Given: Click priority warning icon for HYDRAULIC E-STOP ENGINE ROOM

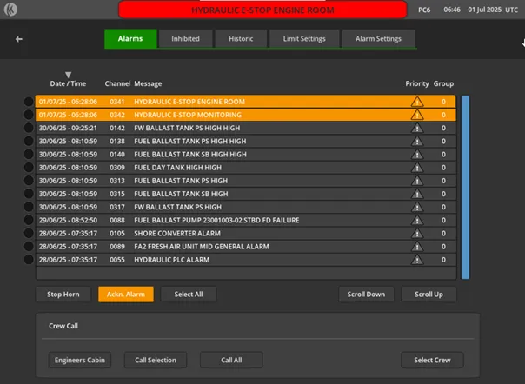Looking at the screenshot, I should pyautogui.click(x=417, y=102).
